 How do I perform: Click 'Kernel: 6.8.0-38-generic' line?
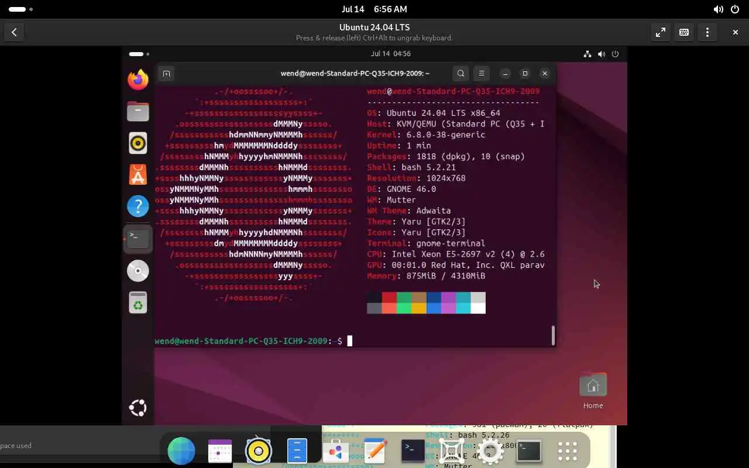click(426, 135)
